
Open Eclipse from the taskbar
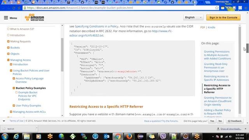pyautogui.click(x=140, y=136)
